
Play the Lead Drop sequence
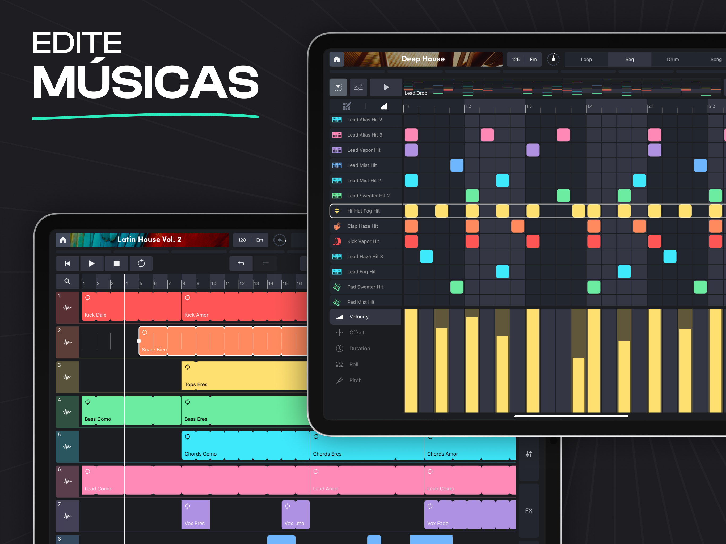pyautogui.click(x=386, y=87)
